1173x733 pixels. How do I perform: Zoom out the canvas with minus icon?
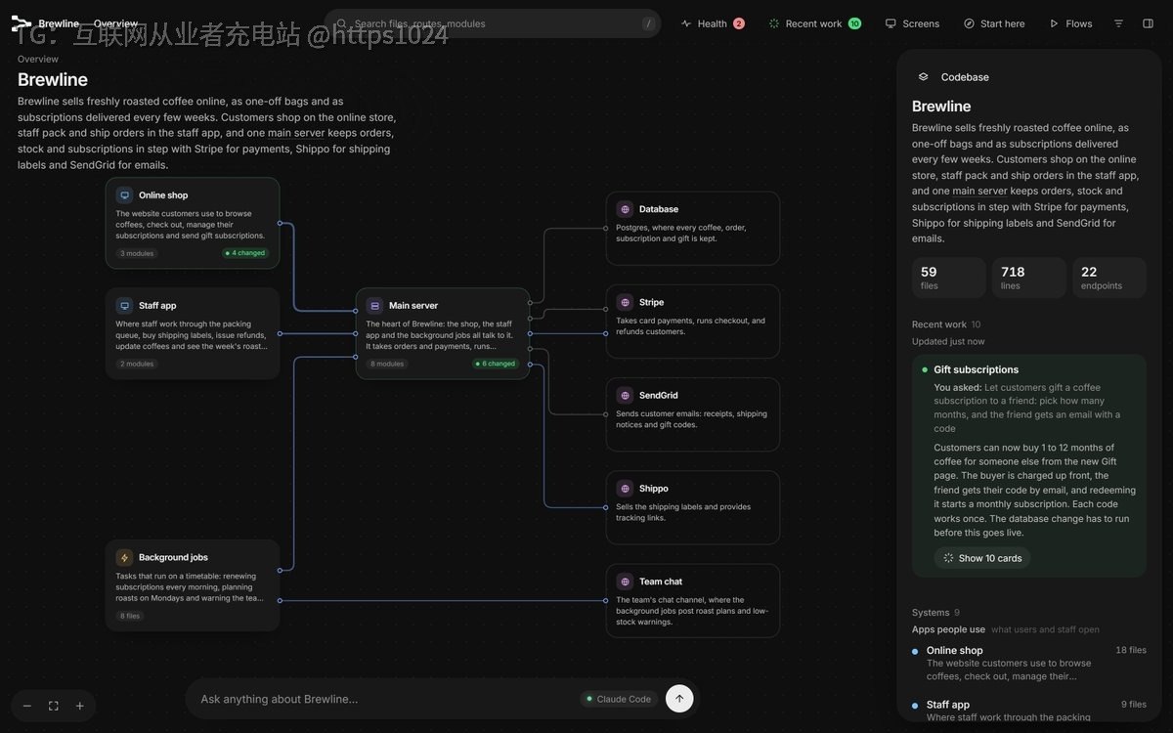pyautogui.click(x=27, y=706)
